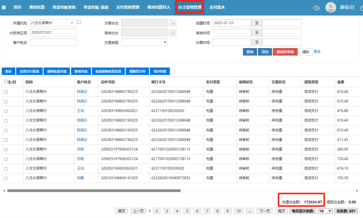Click the hamburger menu icon
The image size is (363, 218).
(x=4, y=7)
